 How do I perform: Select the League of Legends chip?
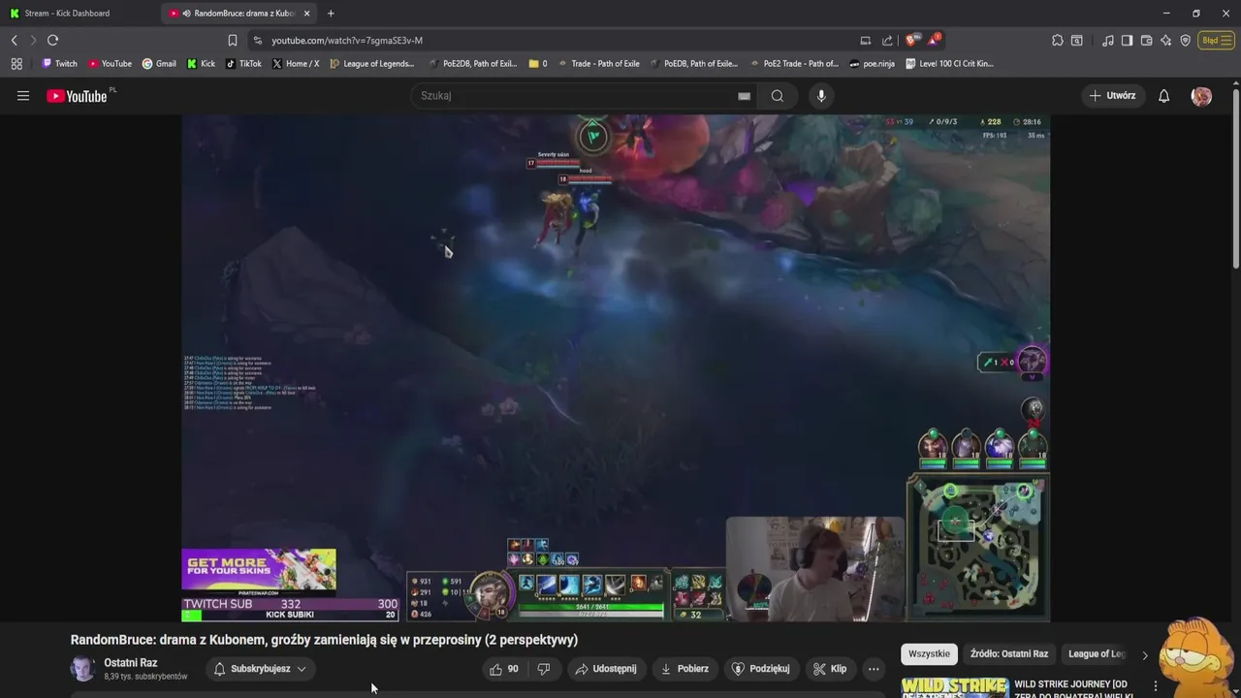1097,653
